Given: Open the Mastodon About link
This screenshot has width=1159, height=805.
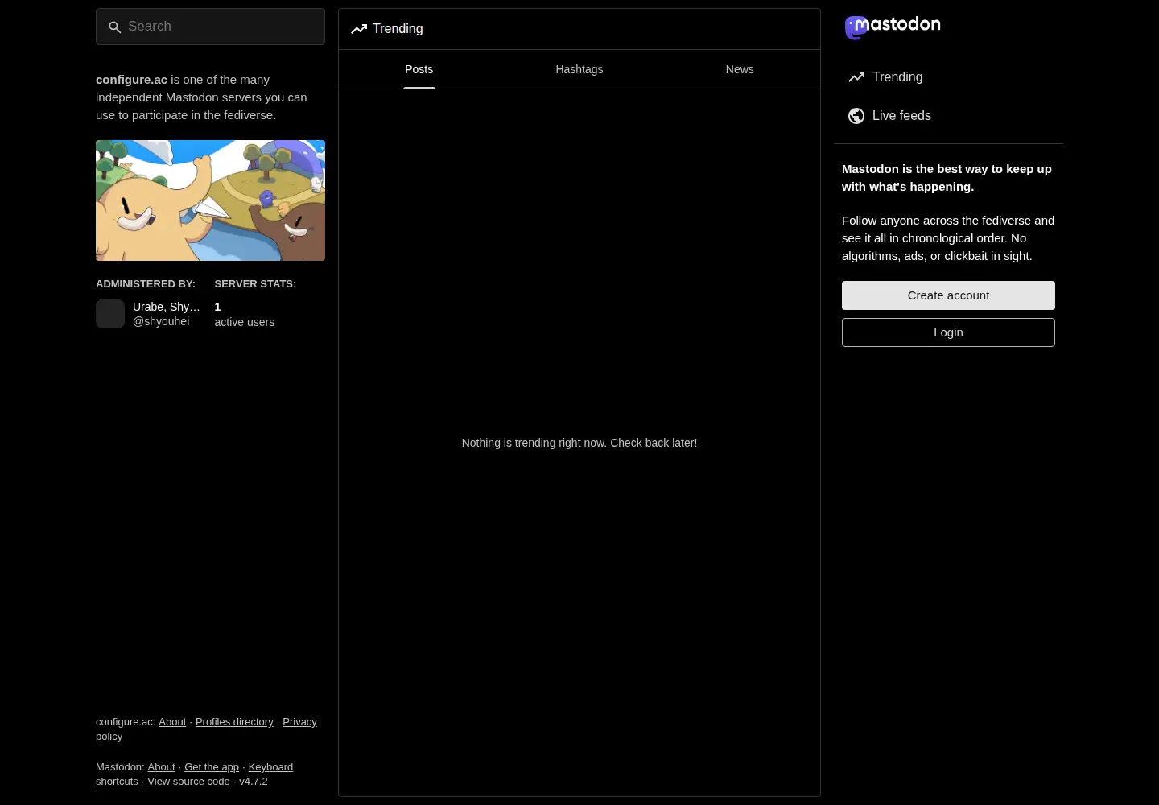Looking at the screenshot, I should click(161, 767).
